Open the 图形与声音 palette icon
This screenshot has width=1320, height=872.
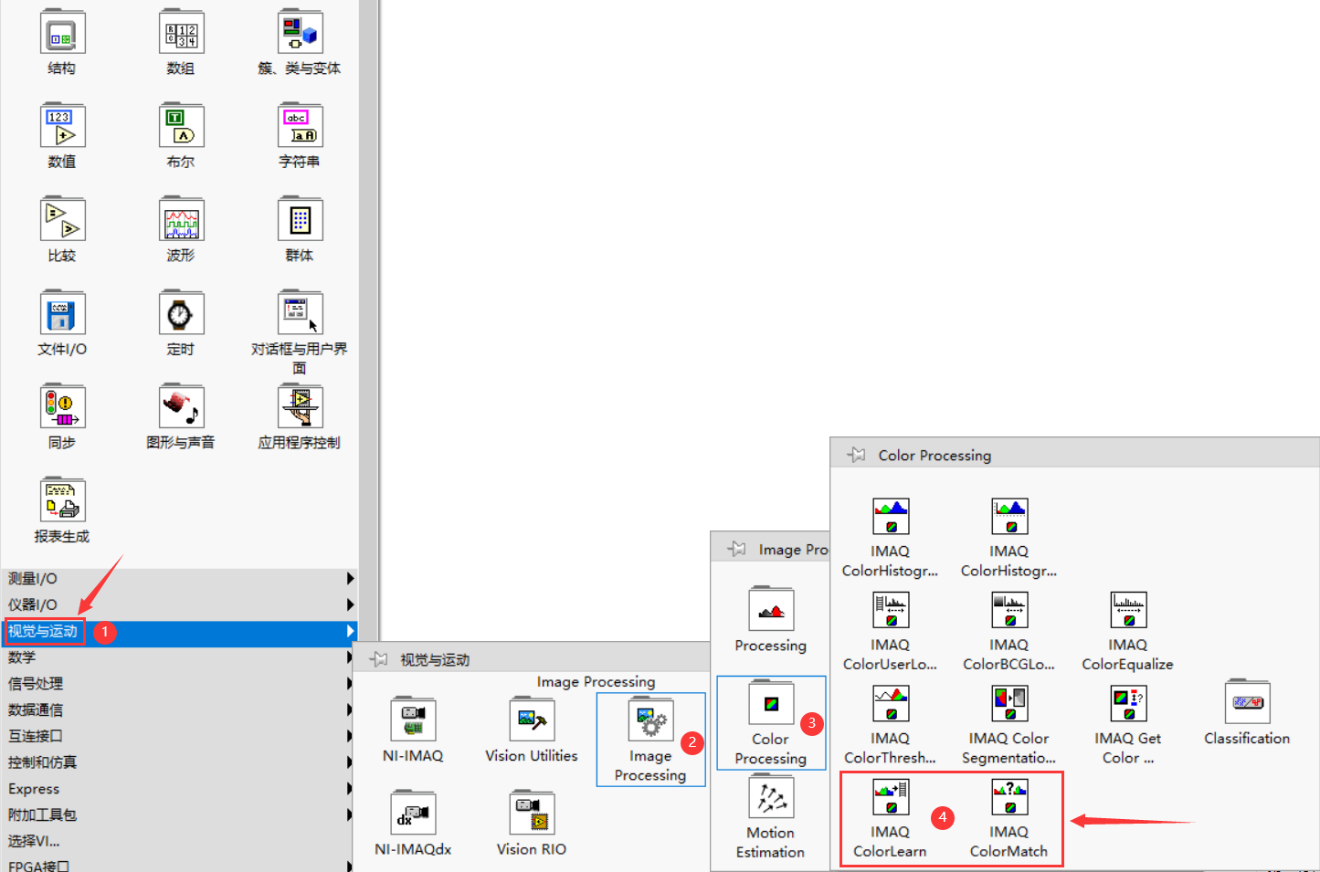pos(181,407)
